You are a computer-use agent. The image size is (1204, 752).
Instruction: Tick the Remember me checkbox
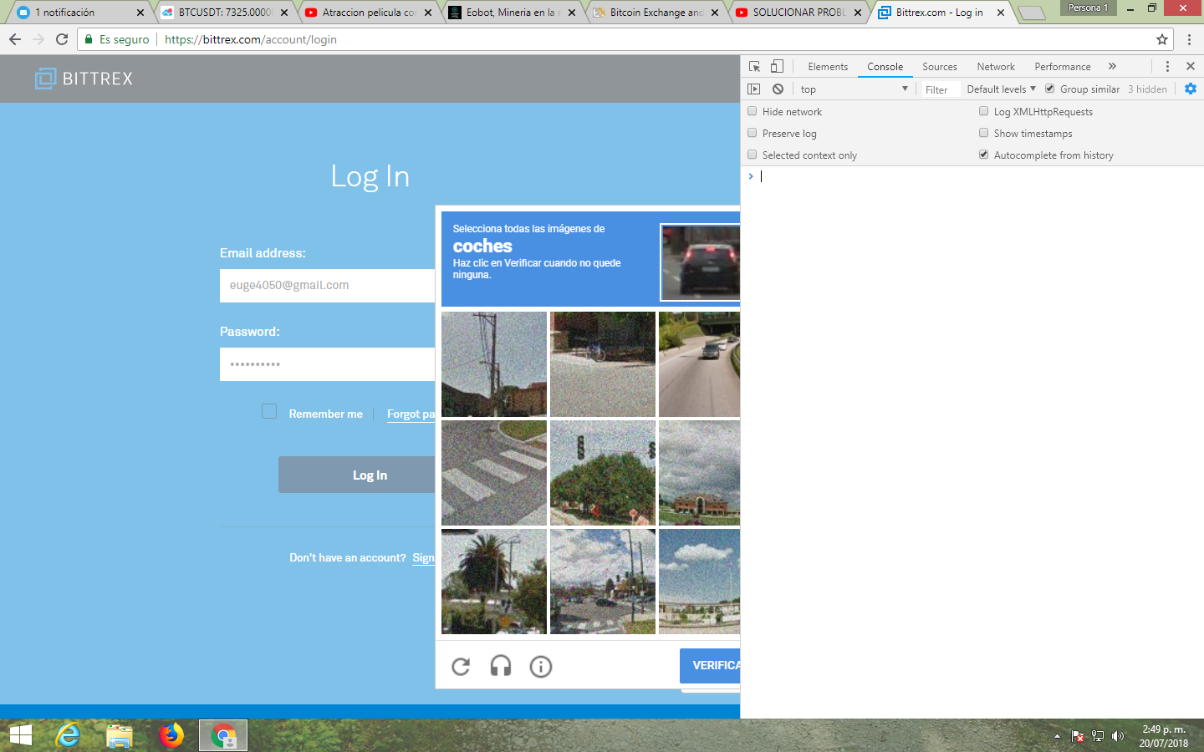pos(269,411)
